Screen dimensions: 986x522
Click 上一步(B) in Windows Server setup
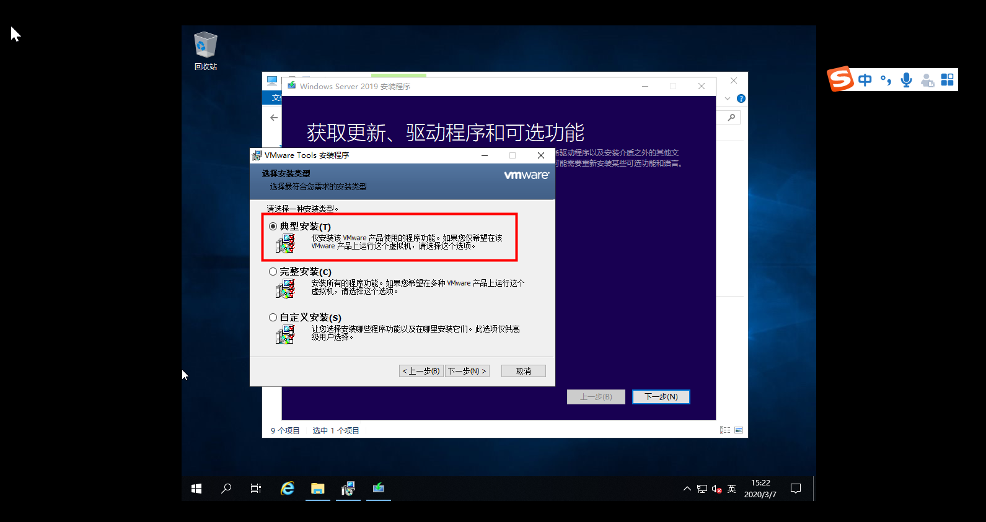(x=596, y=397)
